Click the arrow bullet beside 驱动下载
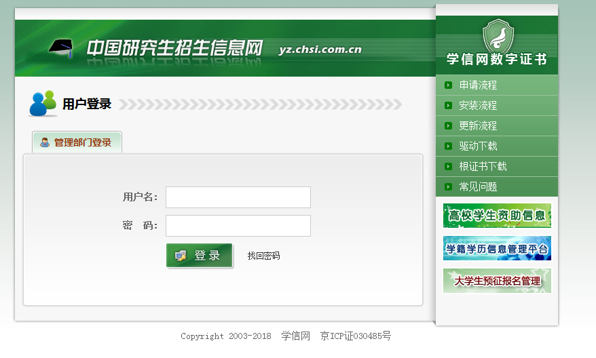 click(449, 146)
